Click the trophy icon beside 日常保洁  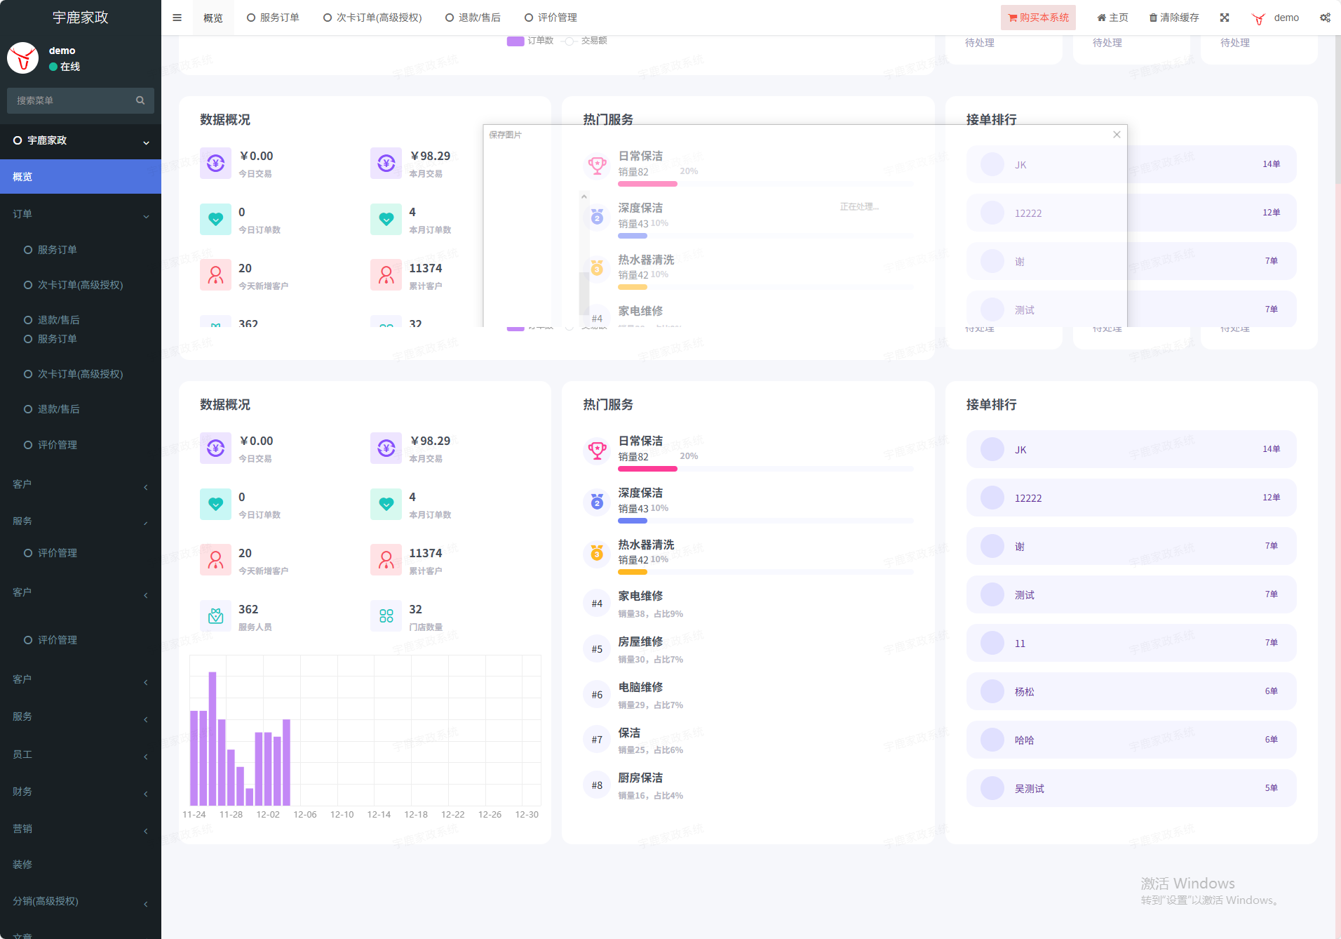(597, 450)
